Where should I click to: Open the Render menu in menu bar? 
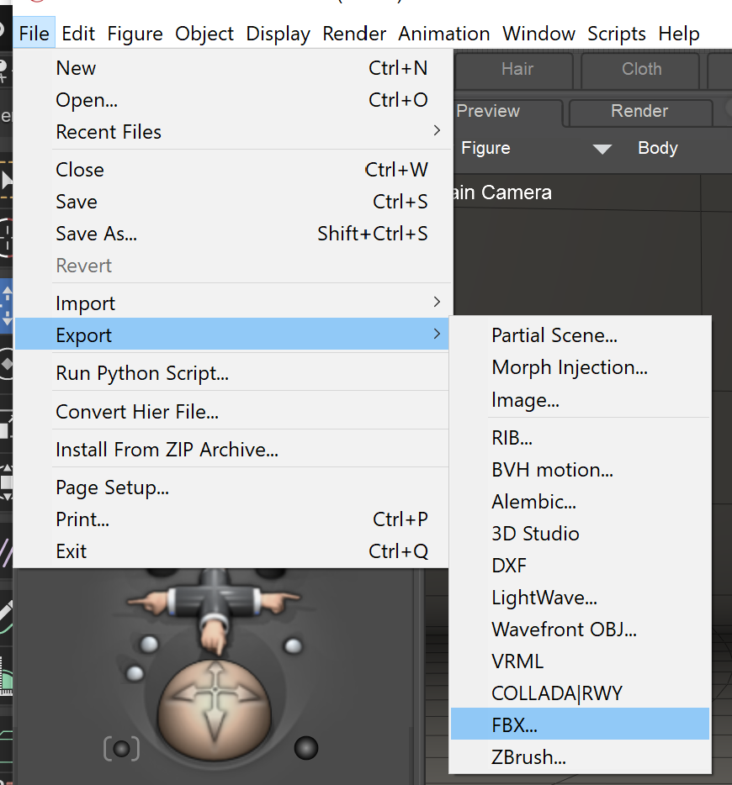354,34
